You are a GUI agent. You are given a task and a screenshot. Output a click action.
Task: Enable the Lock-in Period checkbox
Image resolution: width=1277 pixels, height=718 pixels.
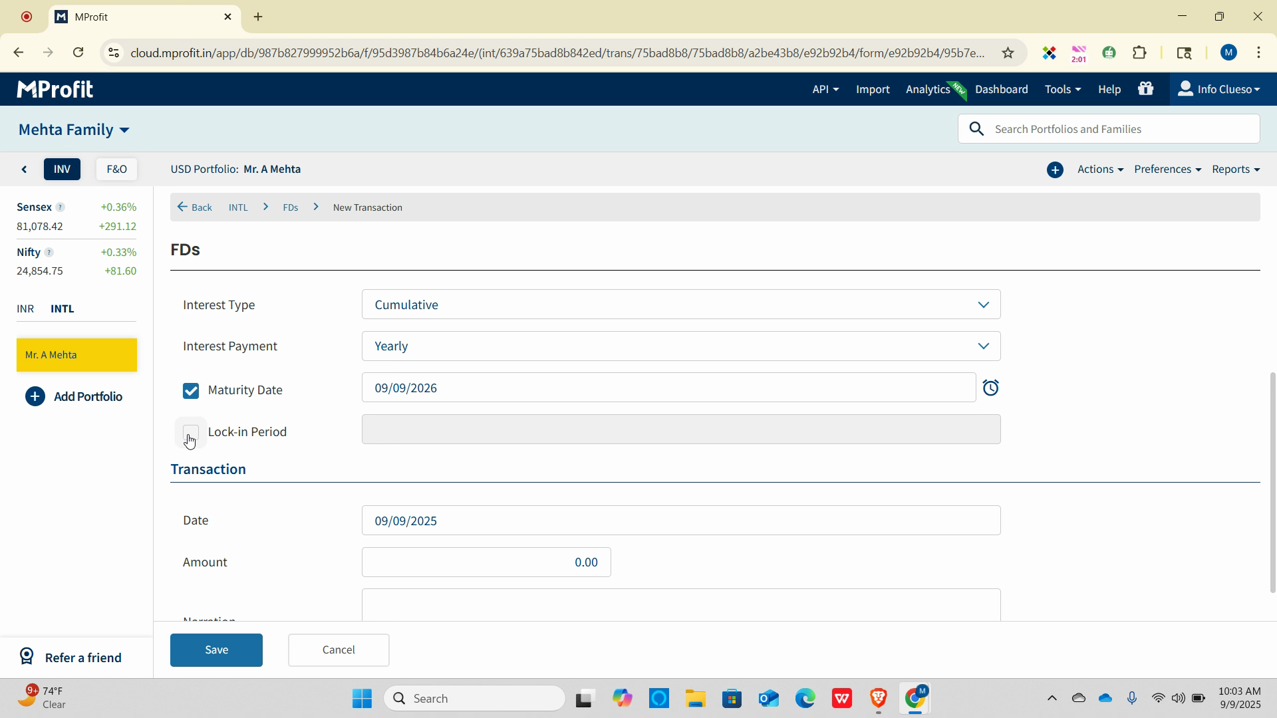(191, 432)
